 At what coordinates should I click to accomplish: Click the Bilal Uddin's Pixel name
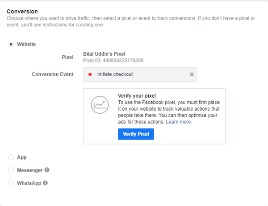[104, 54]
